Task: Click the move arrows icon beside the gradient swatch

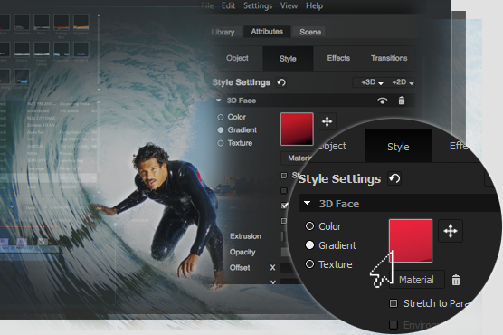Action: 327,121
